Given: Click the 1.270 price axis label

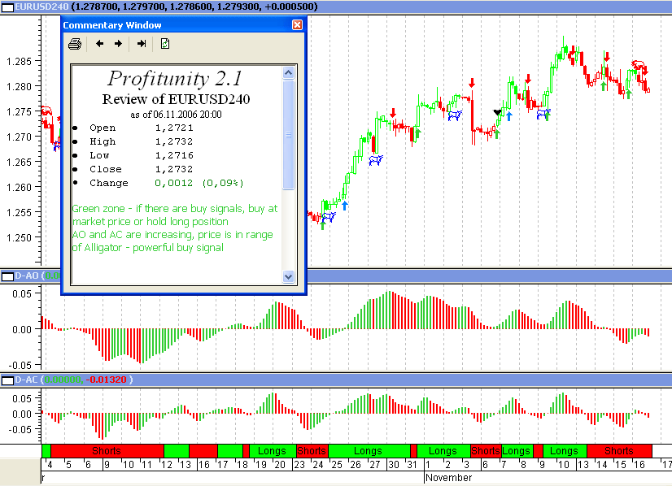Looking at the screenshot, I should pyautogui.click(x=20, y=137).
